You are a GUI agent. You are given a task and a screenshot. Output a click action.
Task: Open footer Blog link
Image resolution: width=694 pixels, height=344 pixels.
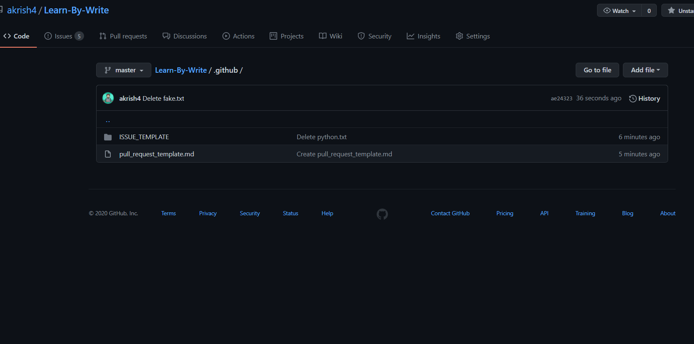628,213
